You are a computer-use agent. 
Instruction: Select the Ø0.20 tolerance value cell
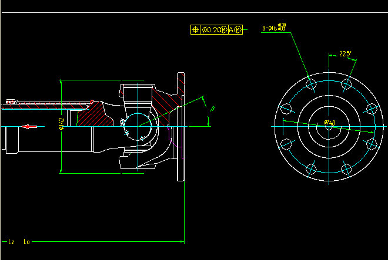click(x=214, y=29)
